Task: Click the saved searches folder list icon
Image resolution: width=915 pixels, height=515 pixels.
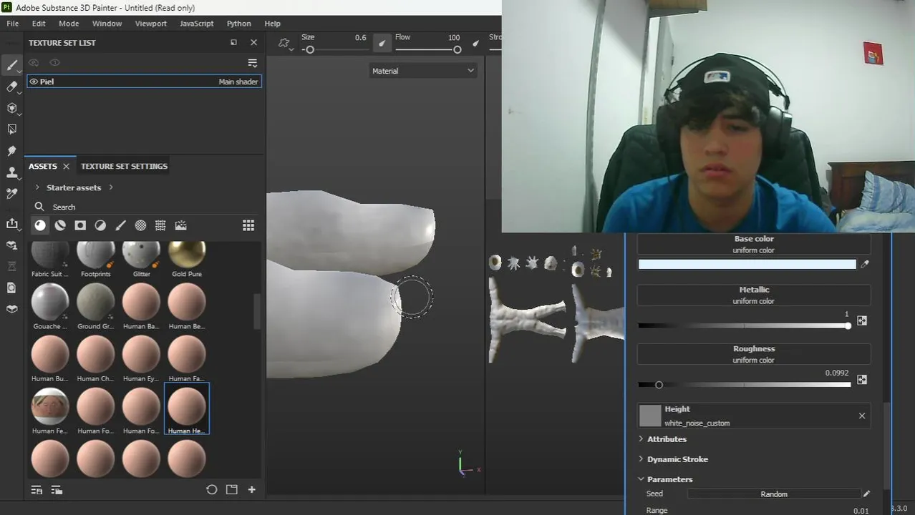Action: click(x=57, y=490)
